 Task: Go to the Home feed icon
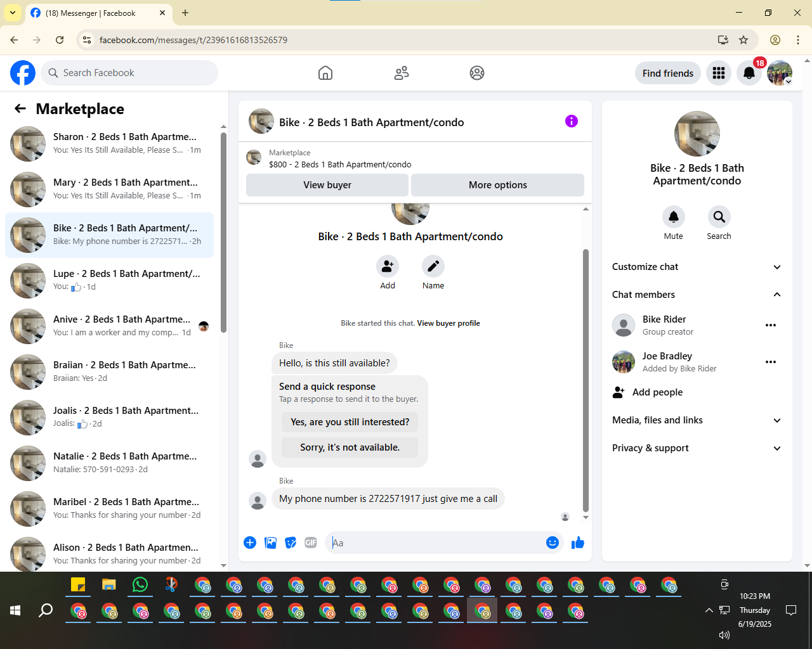click(325, 73)
